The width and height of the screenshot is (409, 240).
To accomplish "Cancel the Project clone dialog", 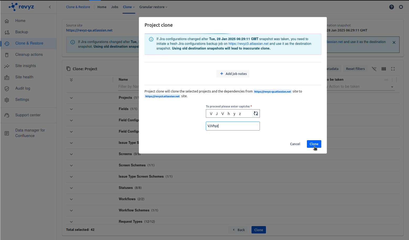I will 295,144.
